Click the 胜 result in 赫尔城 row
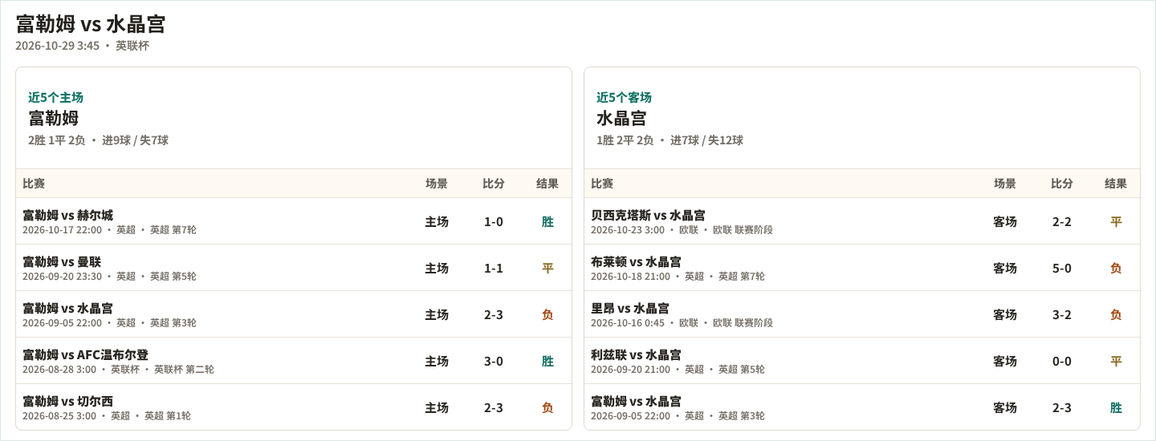Viewport: 1156px width, 441px height. point(547,221)
